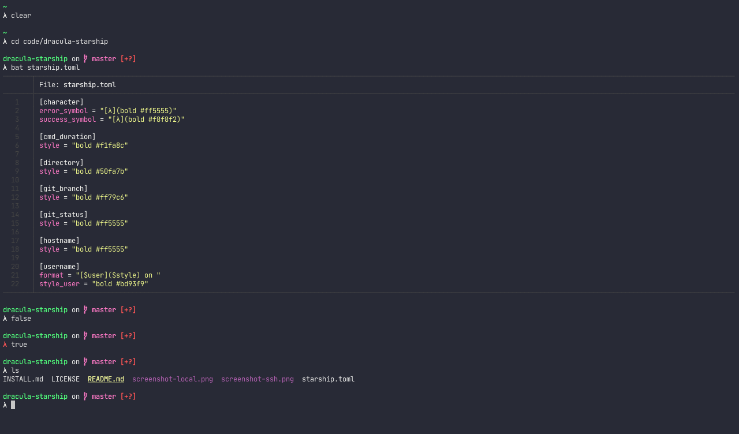
Task: Click the "bold #bd93f9" style_user value
Action: (120, 284)
